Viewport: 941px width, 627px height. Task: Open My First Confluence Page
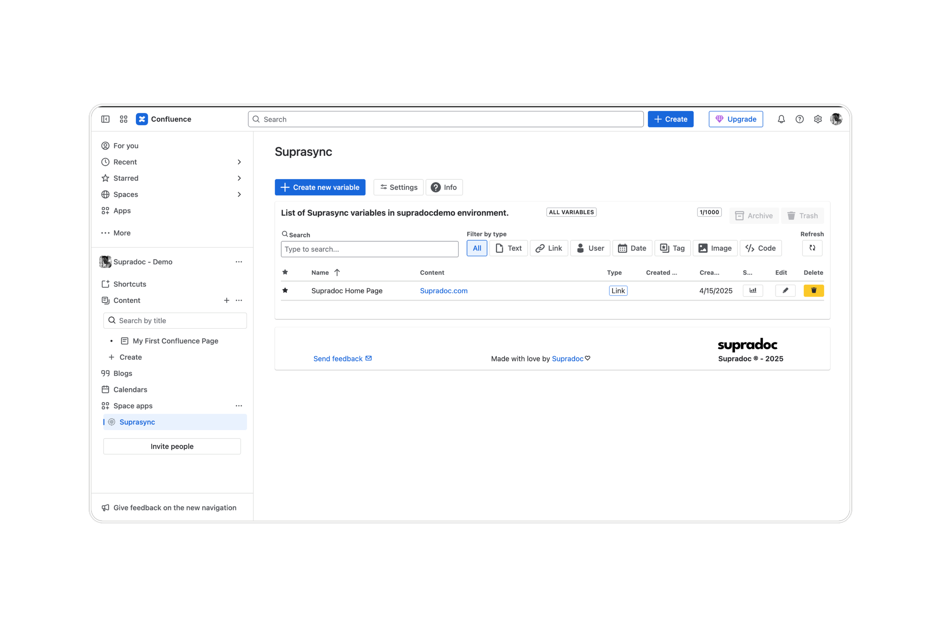pos(175,341)
